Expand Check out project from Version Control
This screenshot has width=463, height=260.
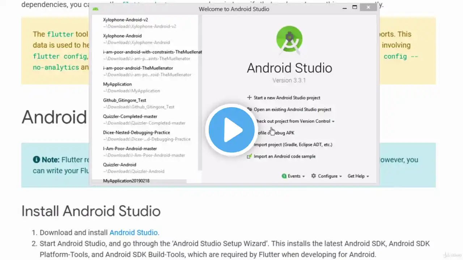point(294,121)
